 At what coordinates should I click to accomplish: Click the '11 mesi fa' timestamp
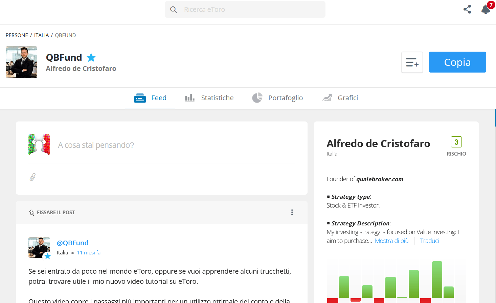click(x=89, y=253)
